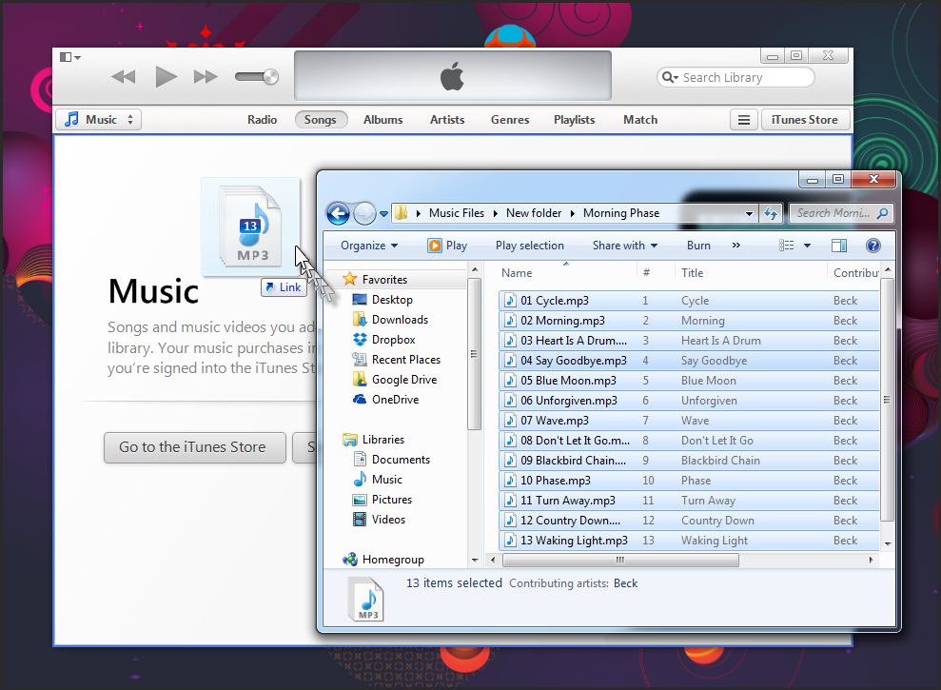Image resolution: width=941 pixels, height=690 pixels.
Task: Click the MP3 file icon in the details pane
Action: [365, 600]
